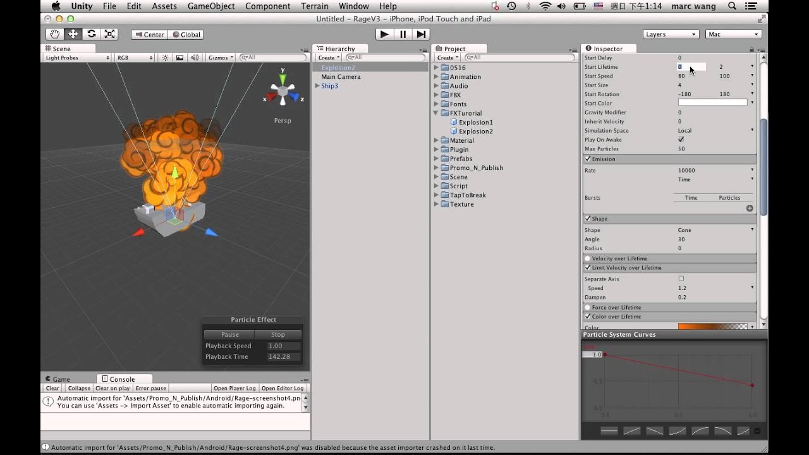The image size is (809, 455).
Task: Select the ease-in descending curve preset
Action: pyautogui.click(x=723, y=431)
